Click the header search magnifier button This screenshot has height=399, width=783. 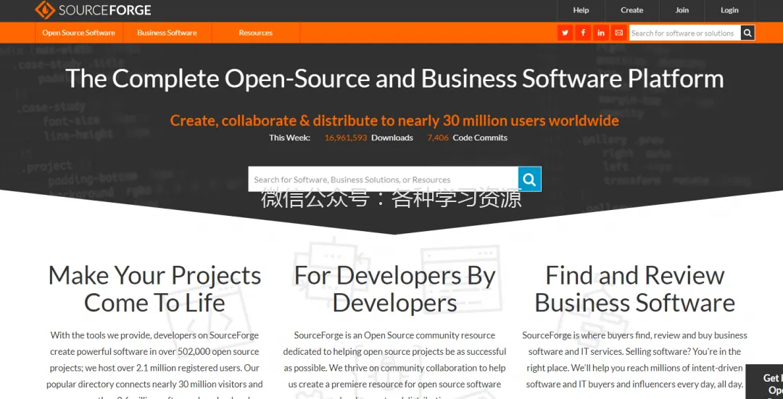point(747,33)
